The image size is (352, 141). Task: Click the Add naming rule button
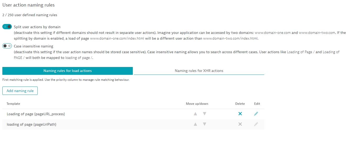[20, 91]
